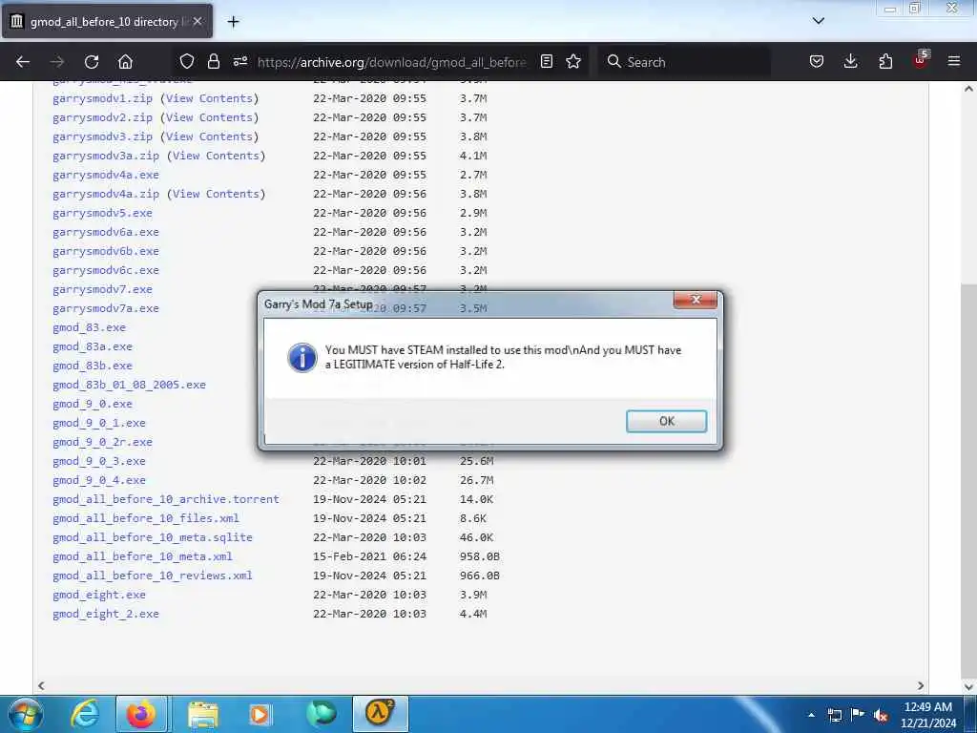Download garrysmodv2.zip
The height and width of the screenshot is (733, 977).
[x=102, y=117]
